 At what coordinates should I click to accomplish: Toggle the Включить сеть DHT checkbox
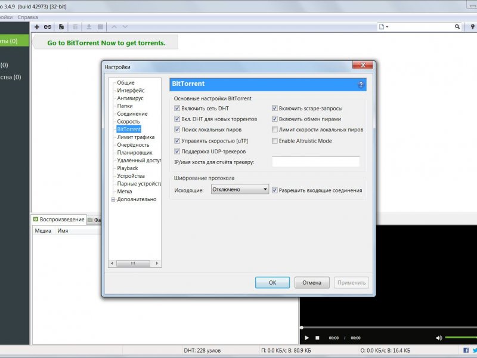177,108
